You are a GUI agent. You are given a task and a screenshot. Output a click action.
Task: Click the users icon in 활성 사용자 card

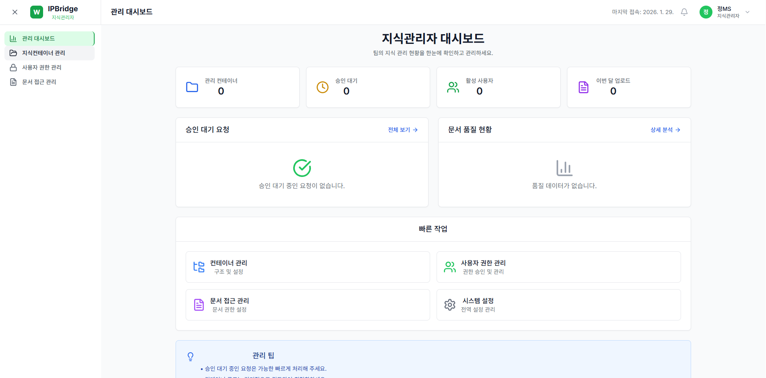(453, 87)
